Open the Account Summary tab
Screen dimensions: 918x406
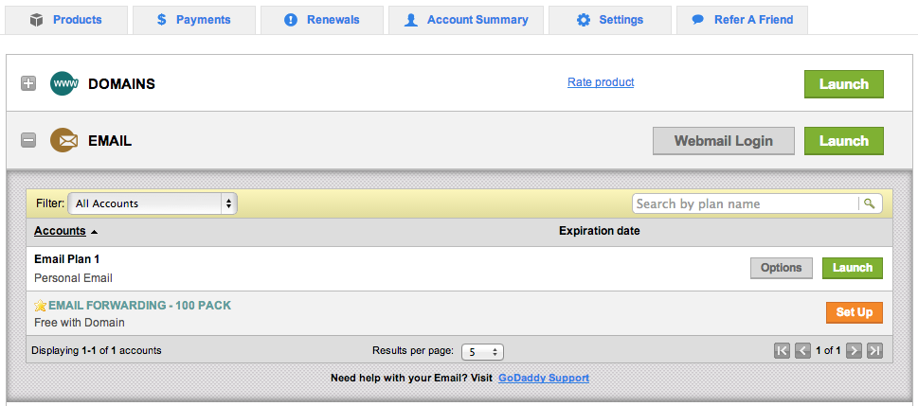tap(465, 20)
